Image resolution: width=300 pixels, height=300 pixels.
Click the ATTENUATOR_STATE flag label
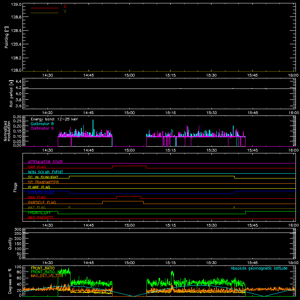pyautogui.click(x=45, y=162)
